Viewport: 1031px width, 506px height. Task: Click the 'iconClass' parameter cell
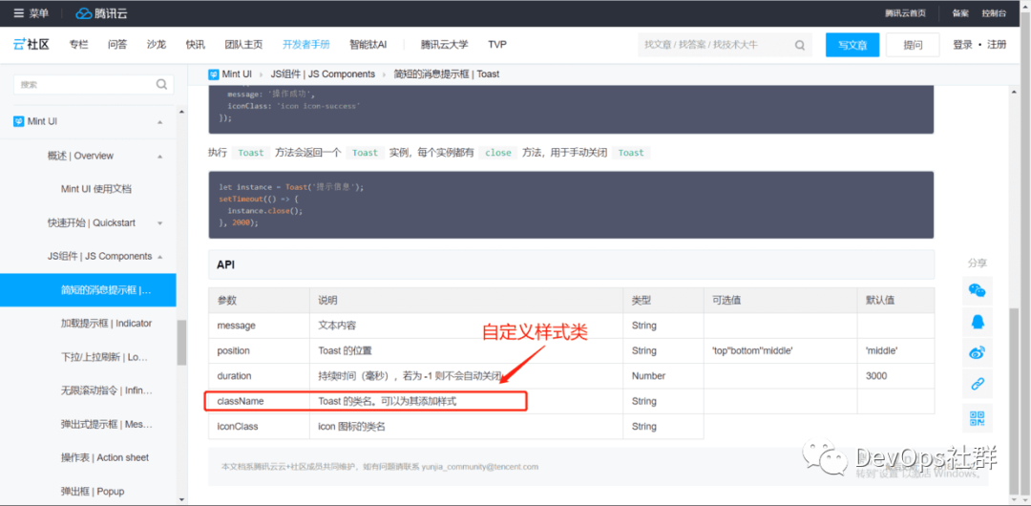point(259,427)
